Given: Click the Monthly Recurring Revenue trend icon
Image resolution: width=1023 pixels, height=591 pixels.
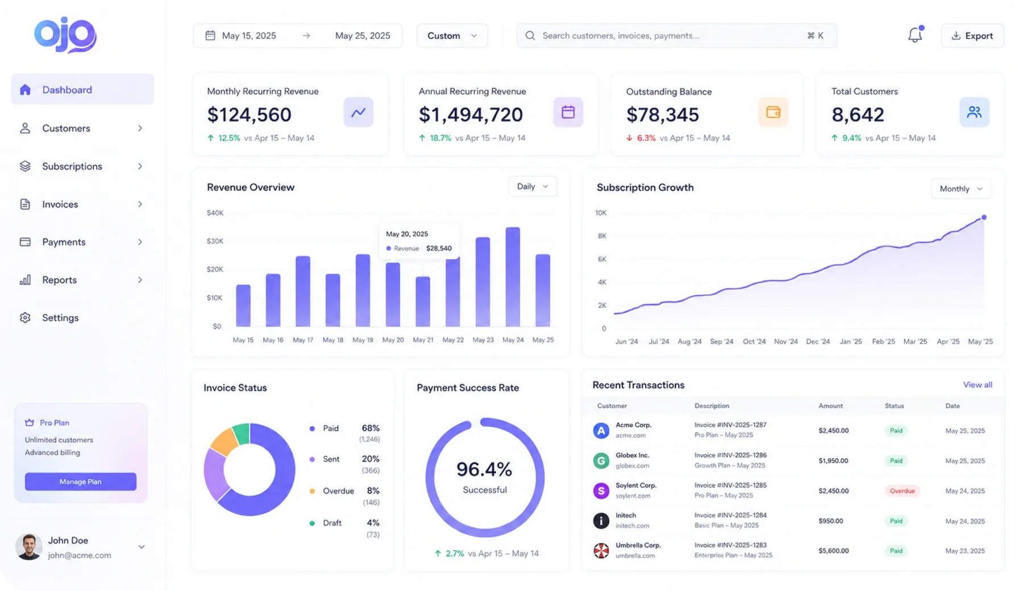Looking at the screenshot, I should tap(358, 112).
